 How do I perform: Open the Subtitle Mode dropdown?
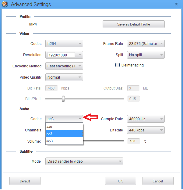click(84, 161)
